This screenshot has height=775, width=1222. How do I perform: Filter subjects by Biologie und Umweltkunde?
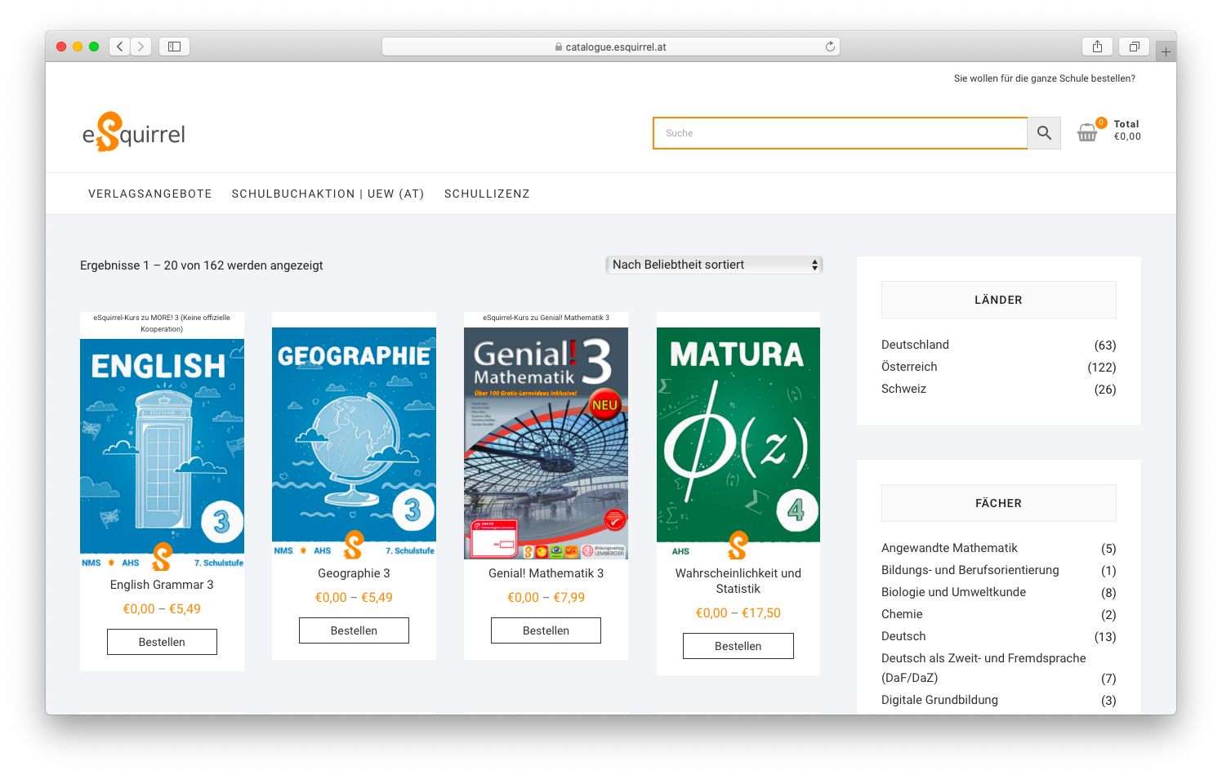(953, 592)
